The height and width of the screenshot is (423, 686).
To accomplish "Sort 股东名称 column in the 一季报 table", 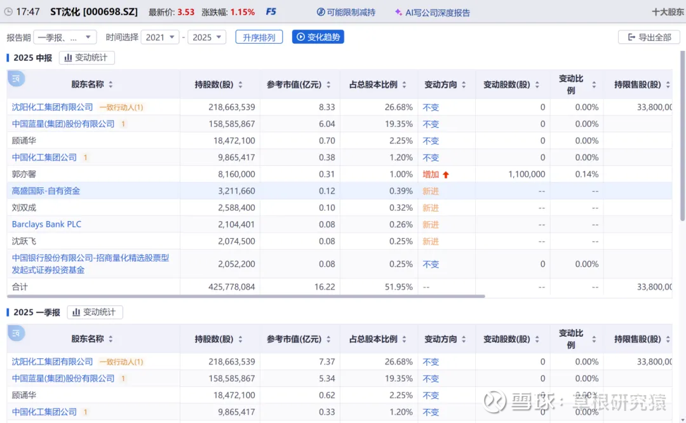I will (111, 339).
